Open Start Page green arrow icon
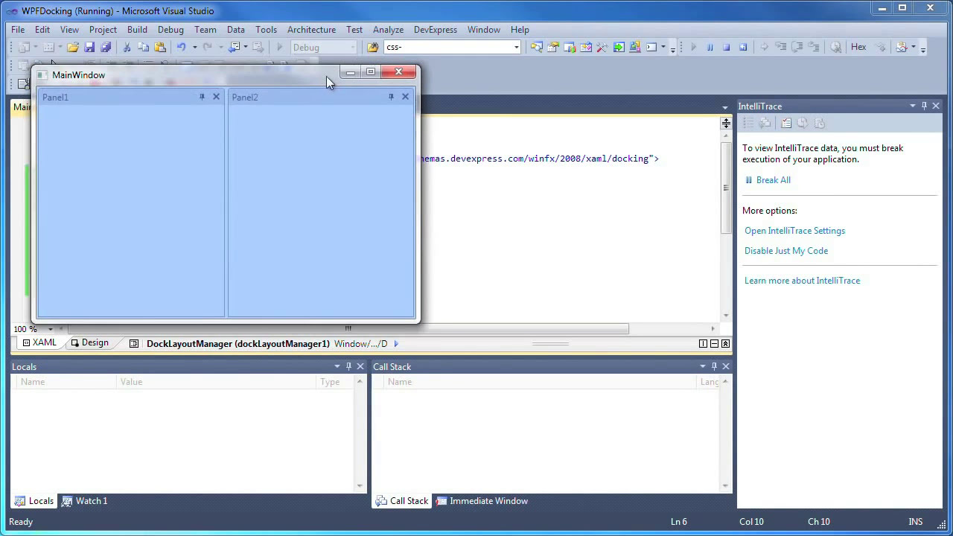The width and height of the screenshot is (953, 536). click(x=619, y=47)
